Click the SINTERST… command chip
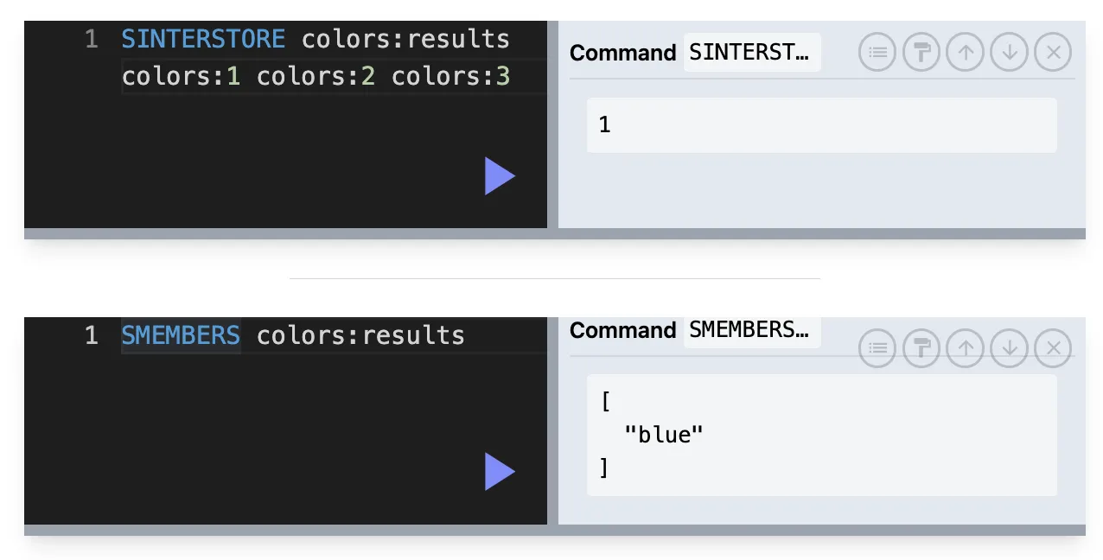Screen dimensions: 1103x560 click(x=751, y=53)
